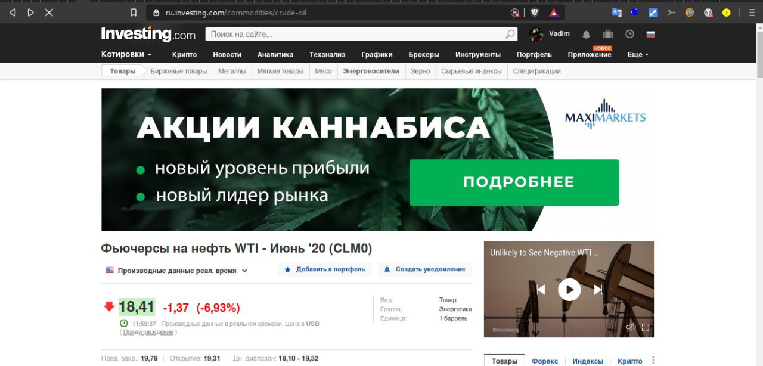Open Аналитика menu

coord(275,54)
